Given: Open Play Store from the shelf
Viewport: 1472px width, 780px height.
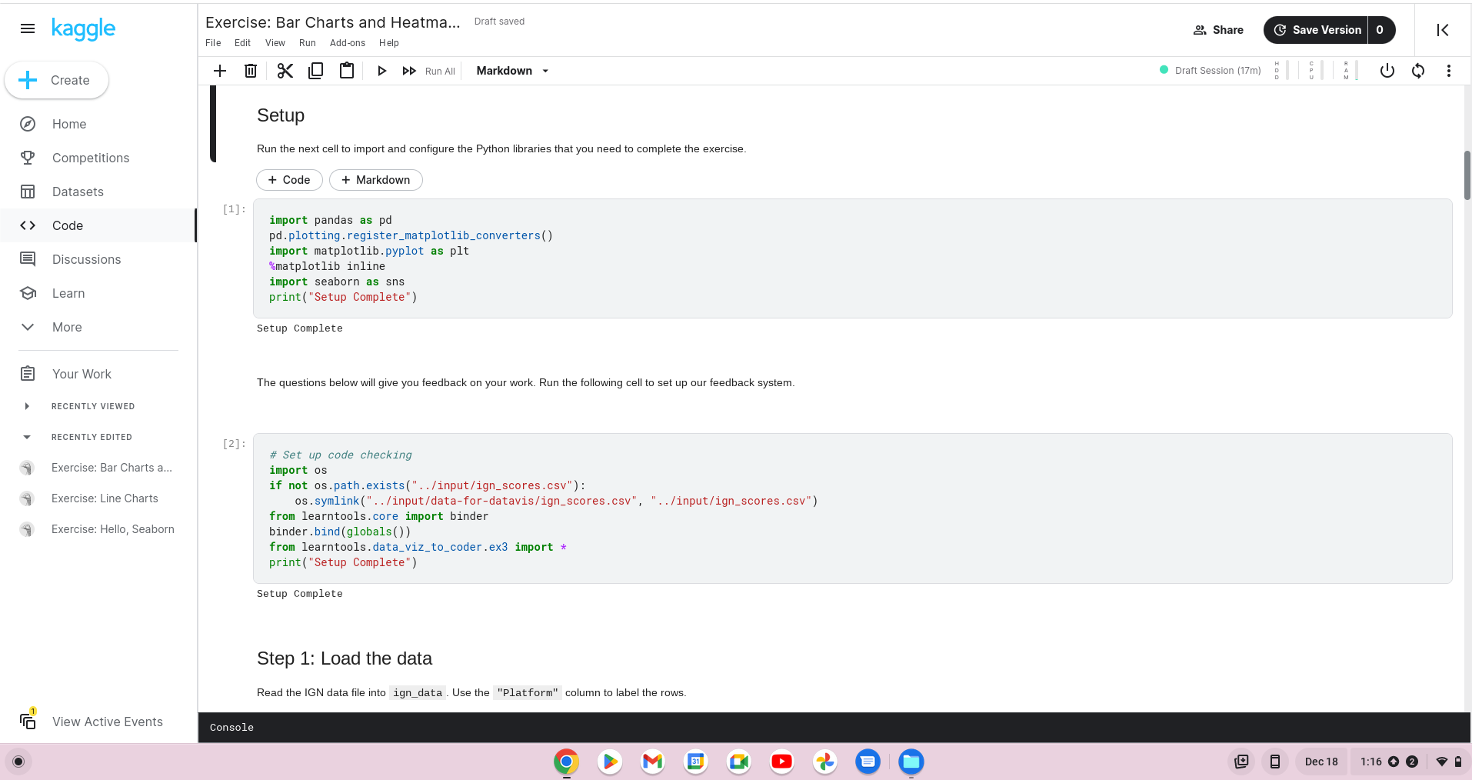Looking at the screenshot, I should coord(610,762).
